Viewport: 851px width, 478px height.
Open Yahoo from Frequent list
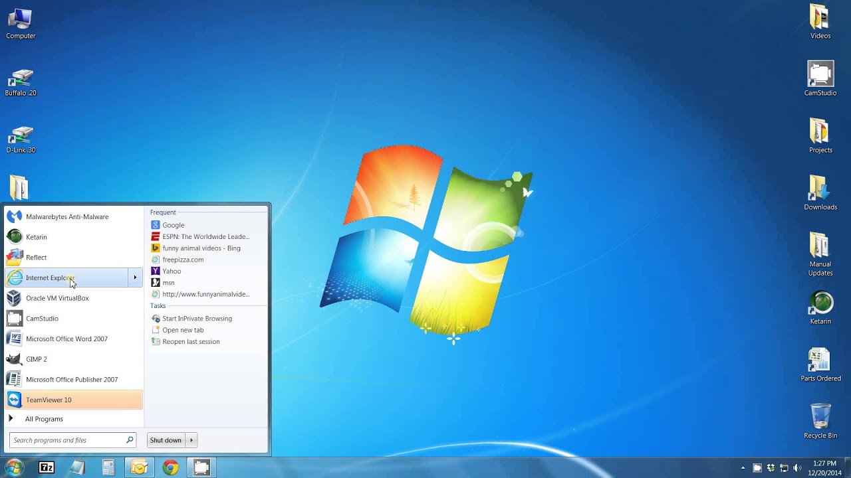pyautogui.click(x=207, y=271)
